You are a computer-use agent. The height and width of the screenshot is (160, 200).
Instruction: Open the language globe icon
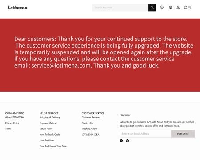coord(171,7)
